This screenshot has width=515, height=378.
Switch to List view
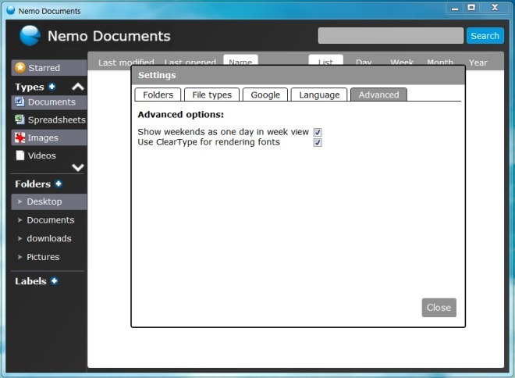326,60
